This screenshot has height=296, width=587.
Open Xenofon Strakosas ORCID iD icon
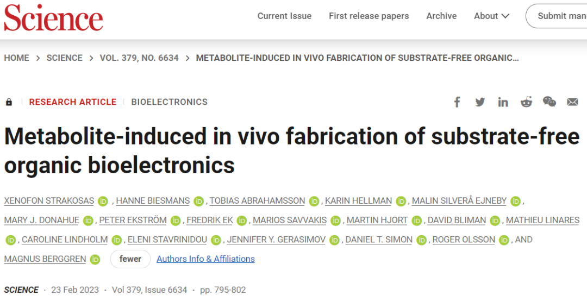coord(103,201)
